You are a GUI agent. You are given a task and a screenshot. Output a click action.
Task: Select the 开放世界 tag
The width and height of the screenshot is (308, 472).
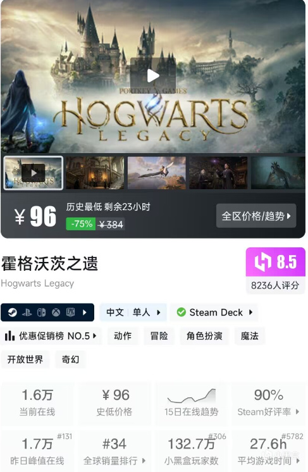[x=25, y=359]
